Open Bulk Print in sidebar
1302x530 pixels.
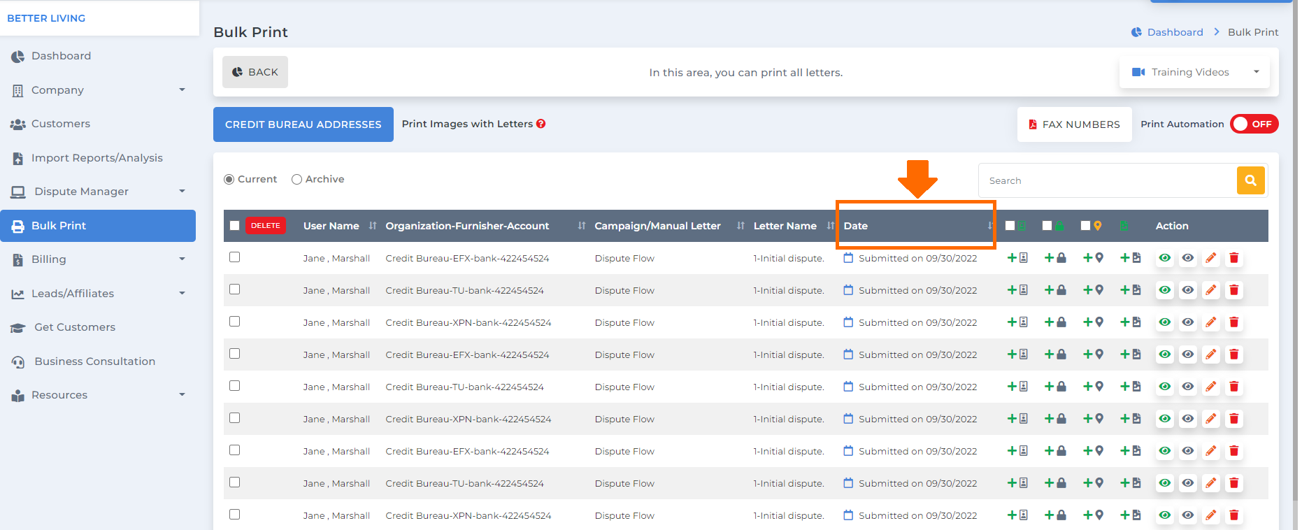98,226
